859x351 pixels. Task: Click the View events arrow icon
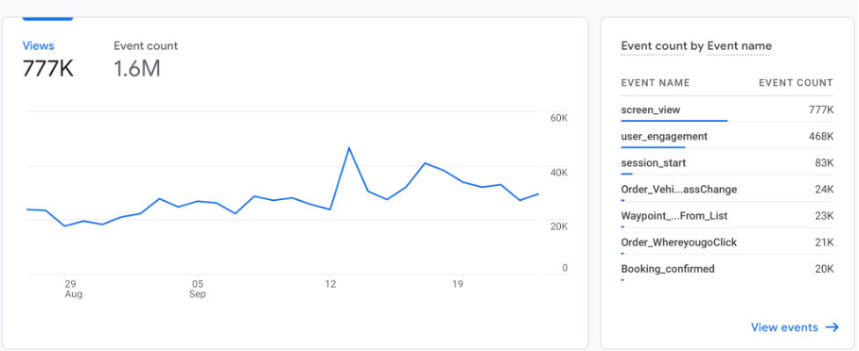832,327
